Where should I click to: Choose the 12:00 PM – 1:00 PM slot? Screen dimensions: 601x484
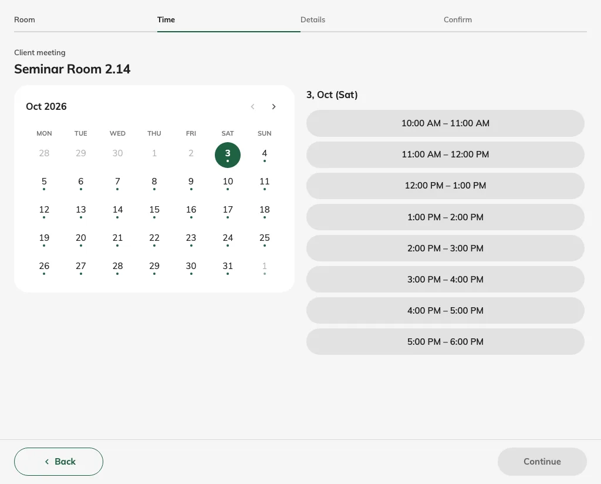pos(445,186)
